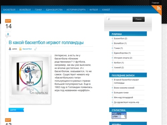Select Футбол (1) in Рубрики
Image resolution: width=167 pixels, height=125 pixels.
click(x=119, y=63)
